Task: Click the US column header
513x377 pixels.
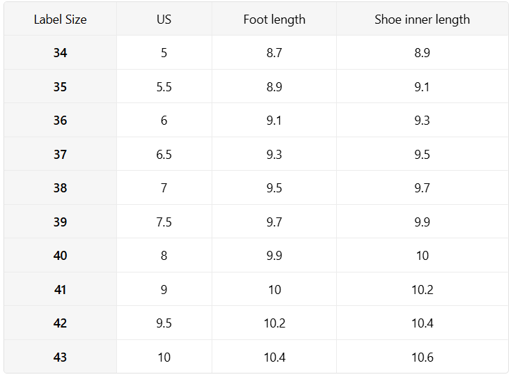Action: (164, 20)
